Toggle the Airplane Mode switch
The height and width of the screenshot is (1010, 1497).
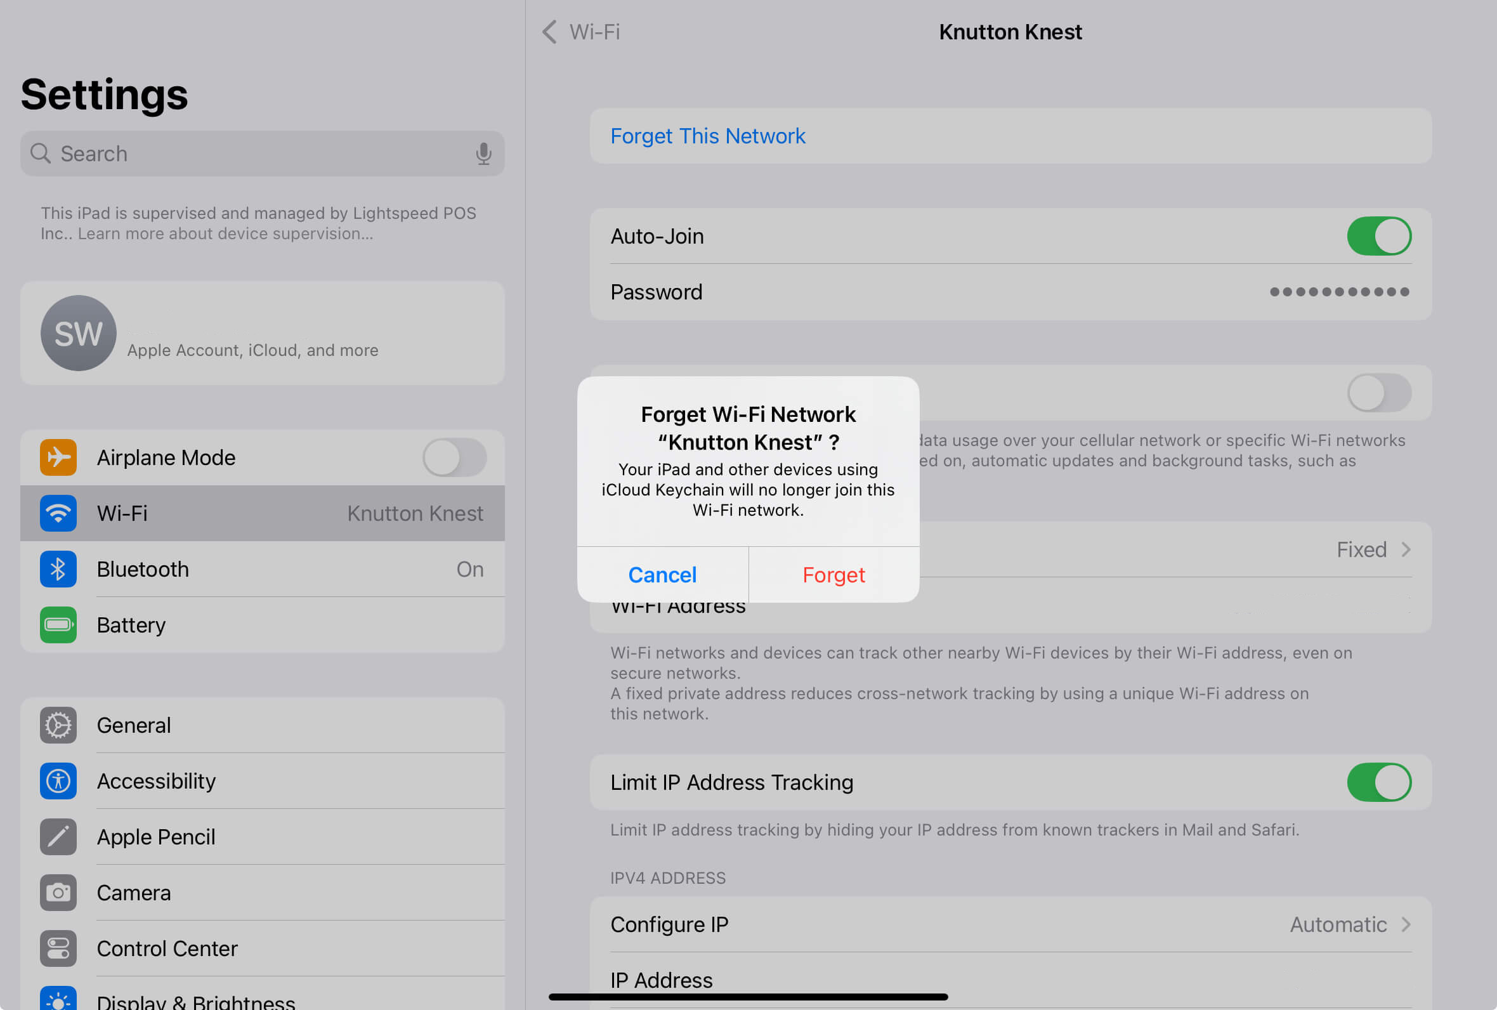[x=454, y=457]
